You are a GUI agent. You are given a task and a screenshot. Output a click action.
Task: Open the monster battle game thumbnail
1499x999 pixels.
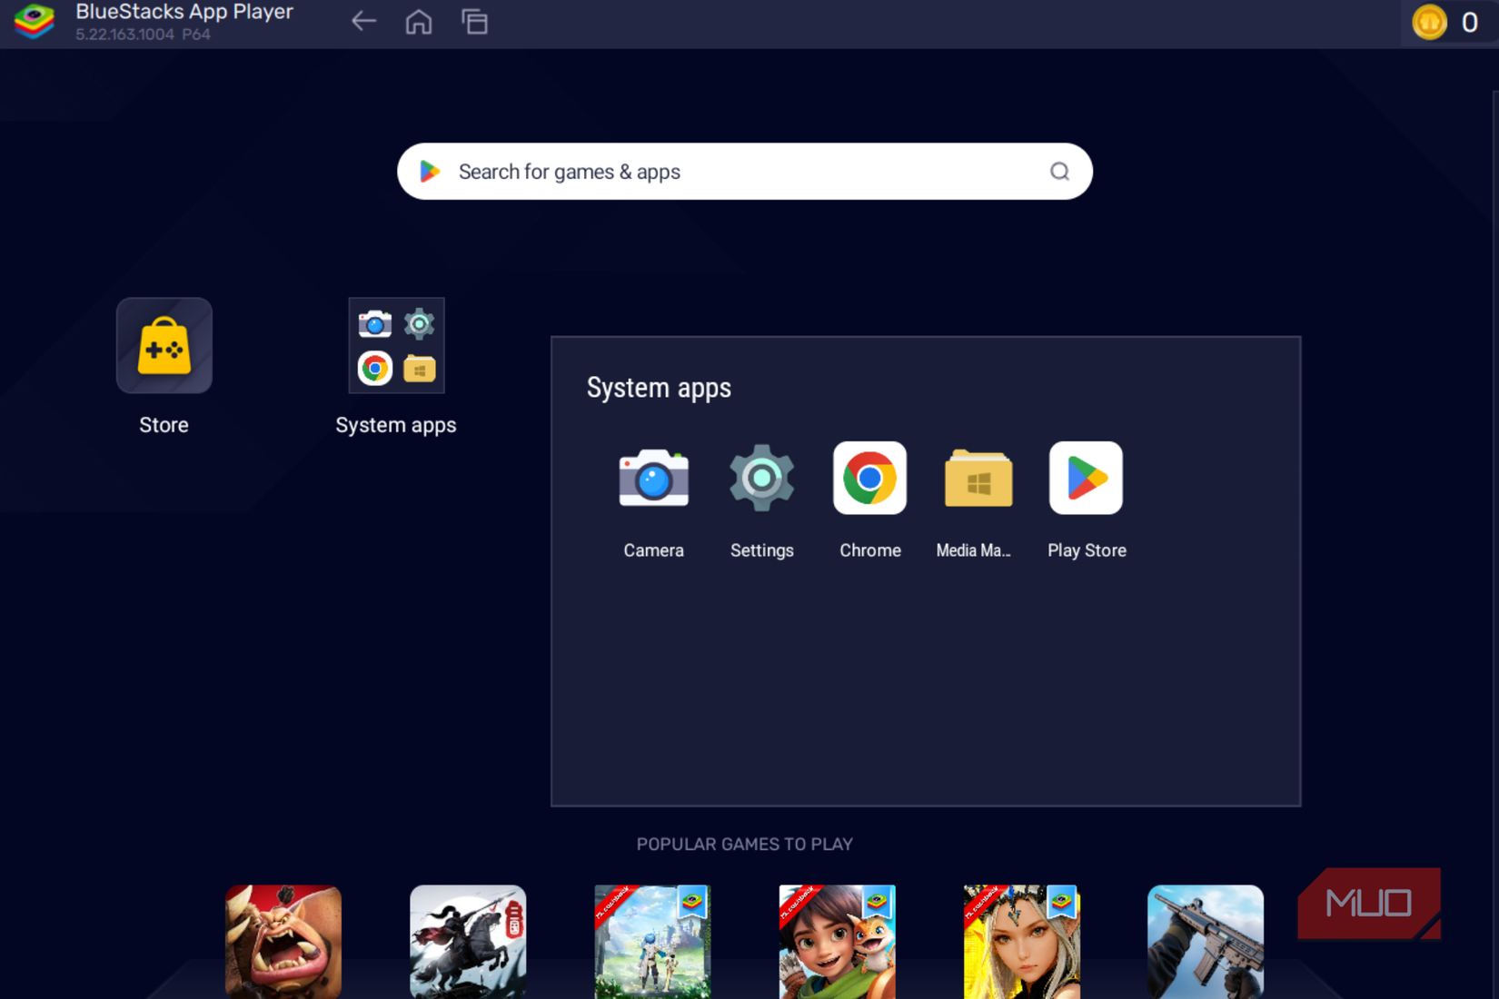coord(283,942)
